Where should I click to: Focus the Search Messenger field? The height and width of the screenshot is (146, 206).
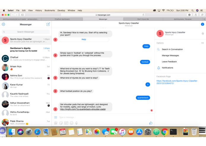(25, 32)
